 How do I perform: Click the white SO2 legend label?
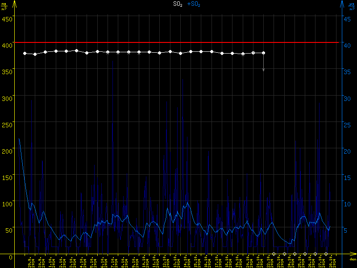(x=178, y=4)
